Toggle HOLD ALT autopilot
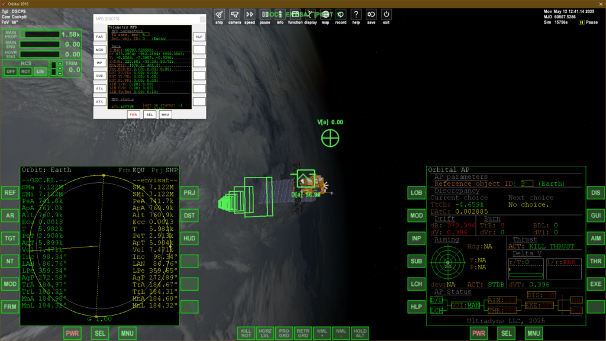606x341 pixels. tap(360, 333)
